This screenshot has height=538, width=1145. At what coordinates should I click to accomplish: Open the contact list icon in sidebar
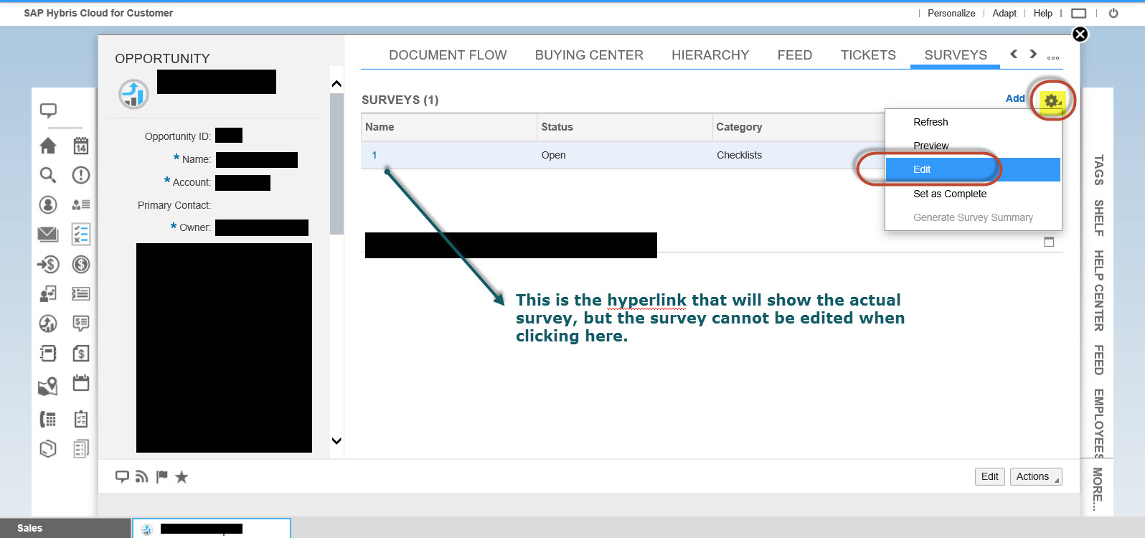point(81,204)
